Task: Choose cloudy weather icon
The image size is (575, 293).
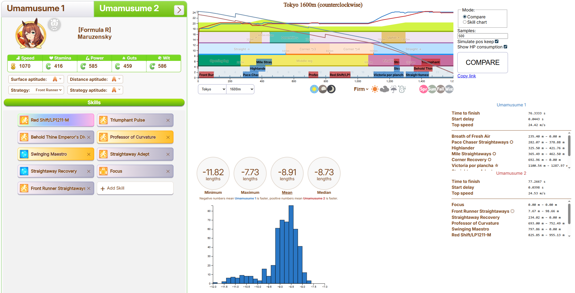Action: tap(384, 89)
